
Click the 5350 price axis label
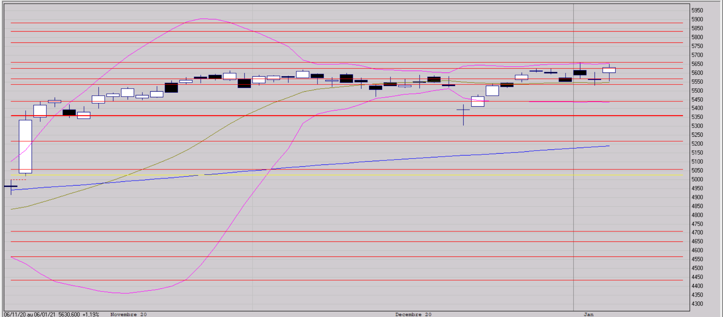697,117
